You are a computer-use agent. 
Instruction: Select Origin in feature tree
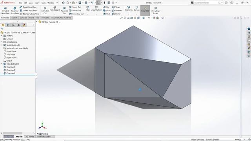click(x=8, y=61)
